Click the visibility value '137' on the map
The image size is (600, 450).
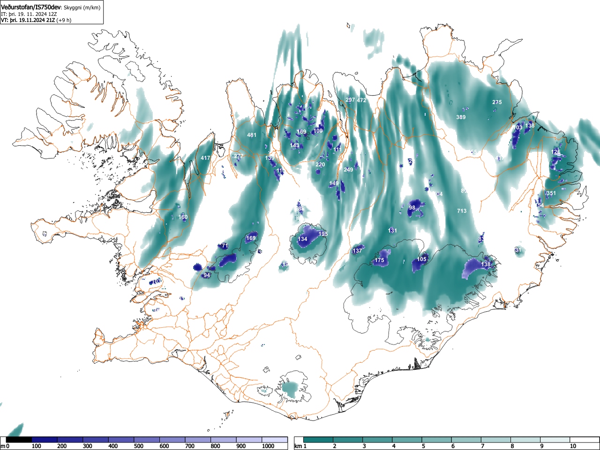(x=357, y=251)
